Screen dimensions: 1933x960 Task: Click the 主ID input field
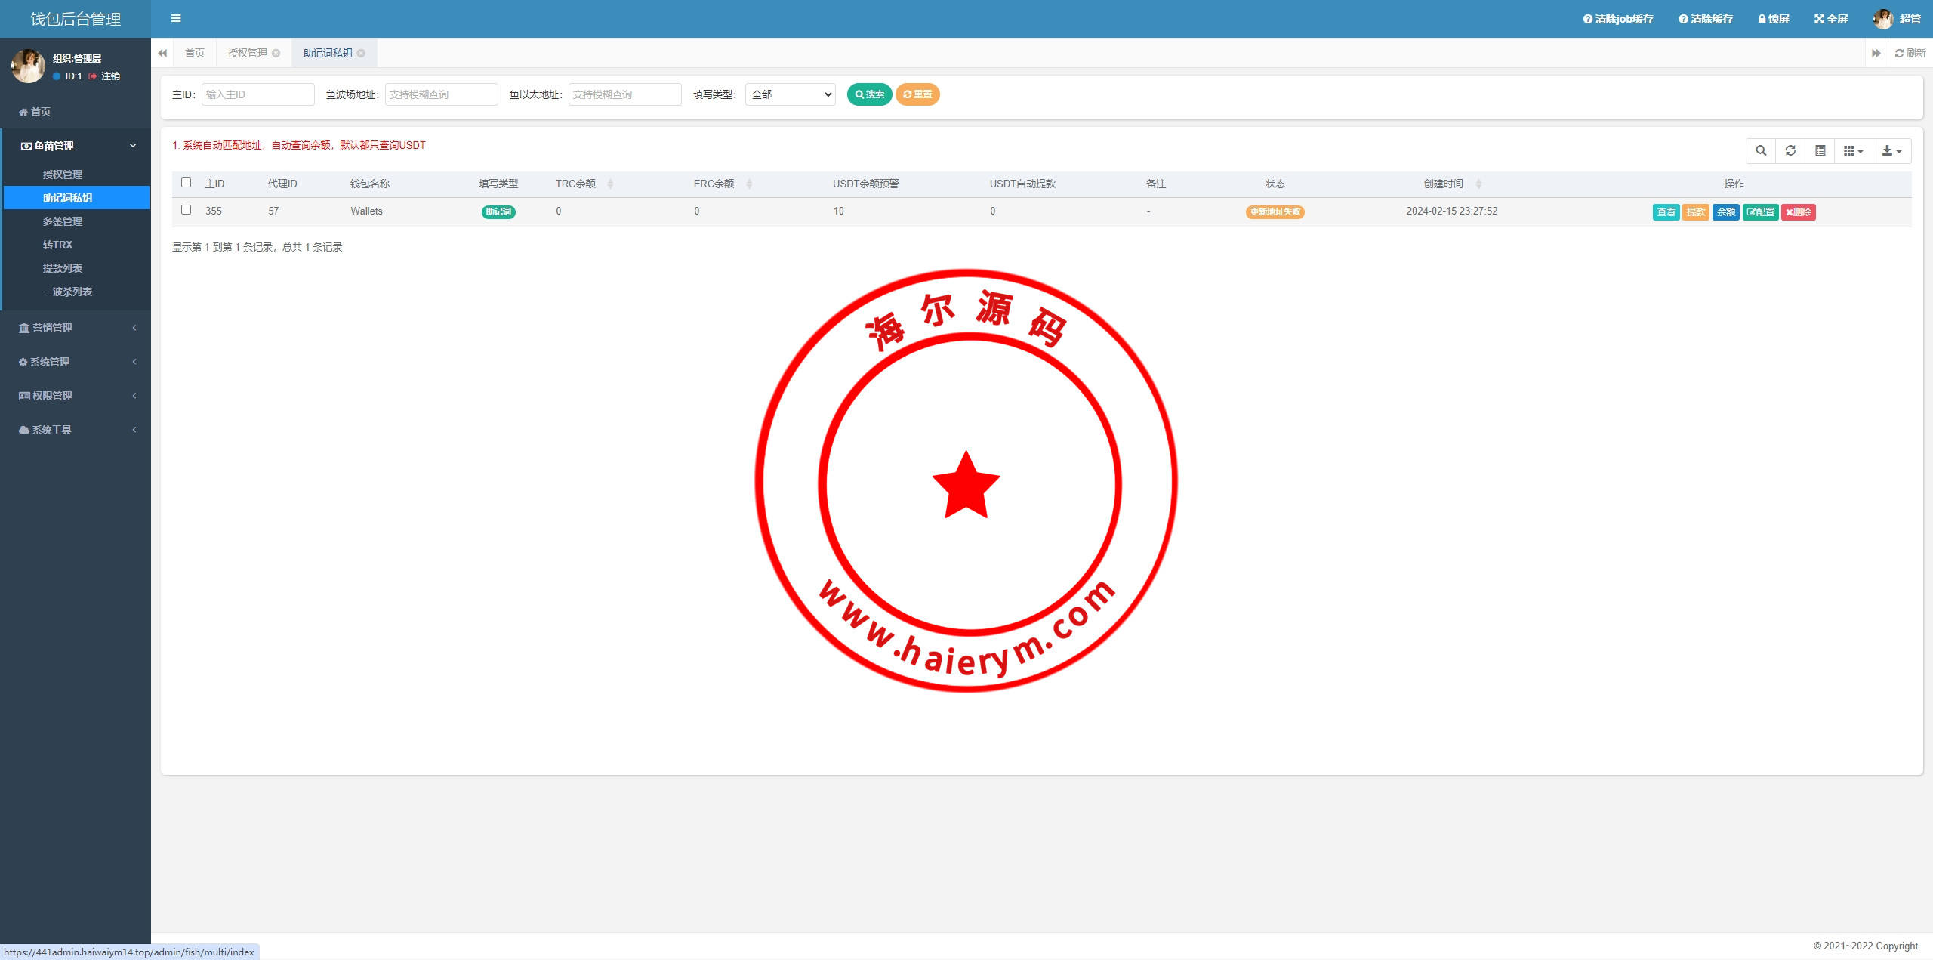257,94
